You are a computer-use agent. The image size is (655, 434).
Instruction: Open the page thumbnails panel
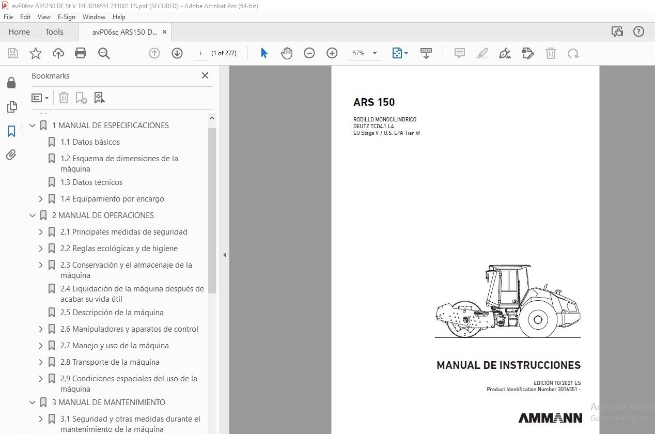click(11, 107)
